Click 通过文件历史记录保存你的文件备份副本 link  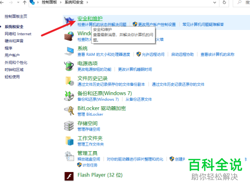coord(111,84)
